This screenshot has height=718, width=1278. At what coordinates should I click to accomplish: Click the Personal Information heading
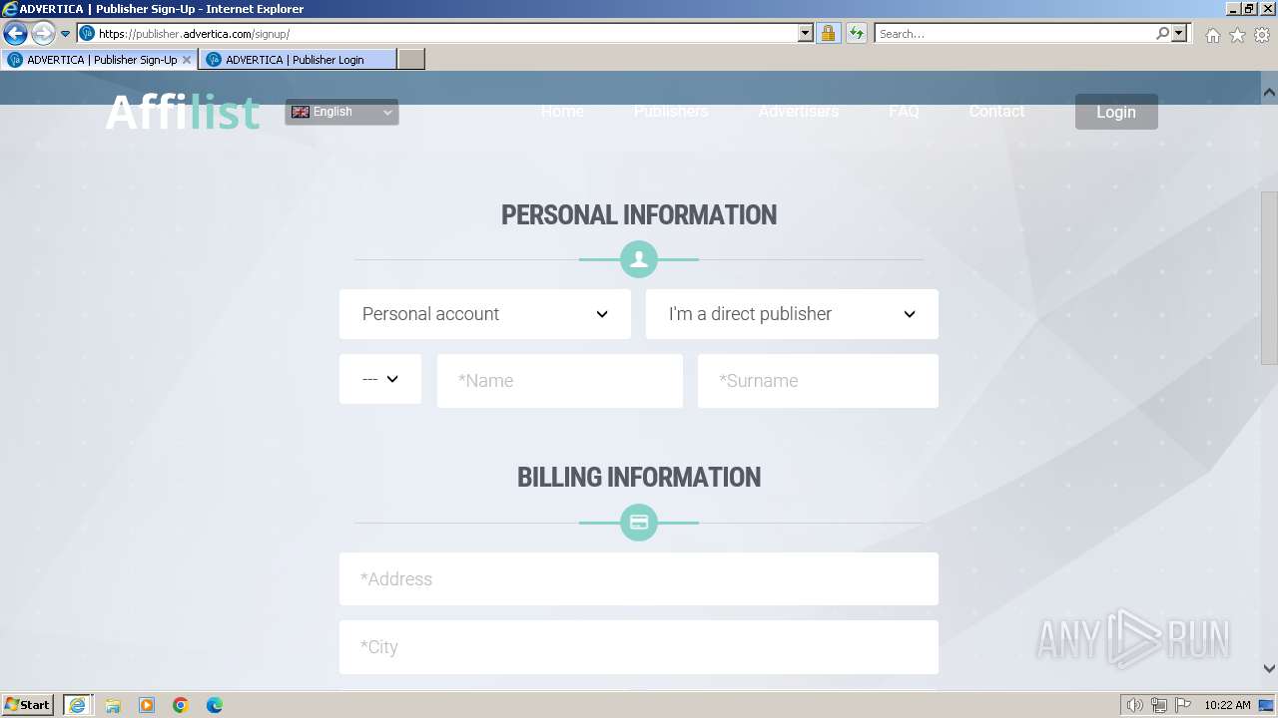coord(639,215)
